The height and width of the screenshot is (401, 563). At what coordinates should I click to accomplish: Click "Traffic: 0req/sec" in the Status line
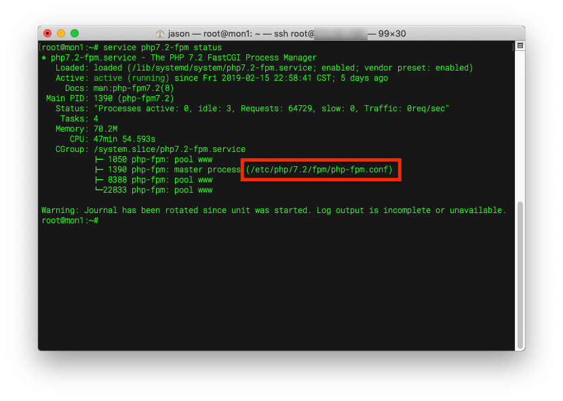[404, 109]
